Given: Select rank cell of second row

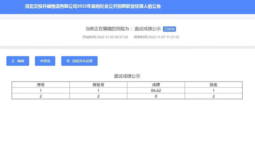Looking at the screenshot, I should [x=213, y=96].
